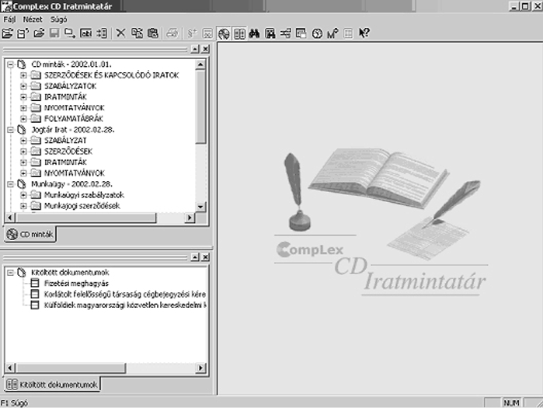Click the copy documents toolbar icon

[x=137, y=33]
